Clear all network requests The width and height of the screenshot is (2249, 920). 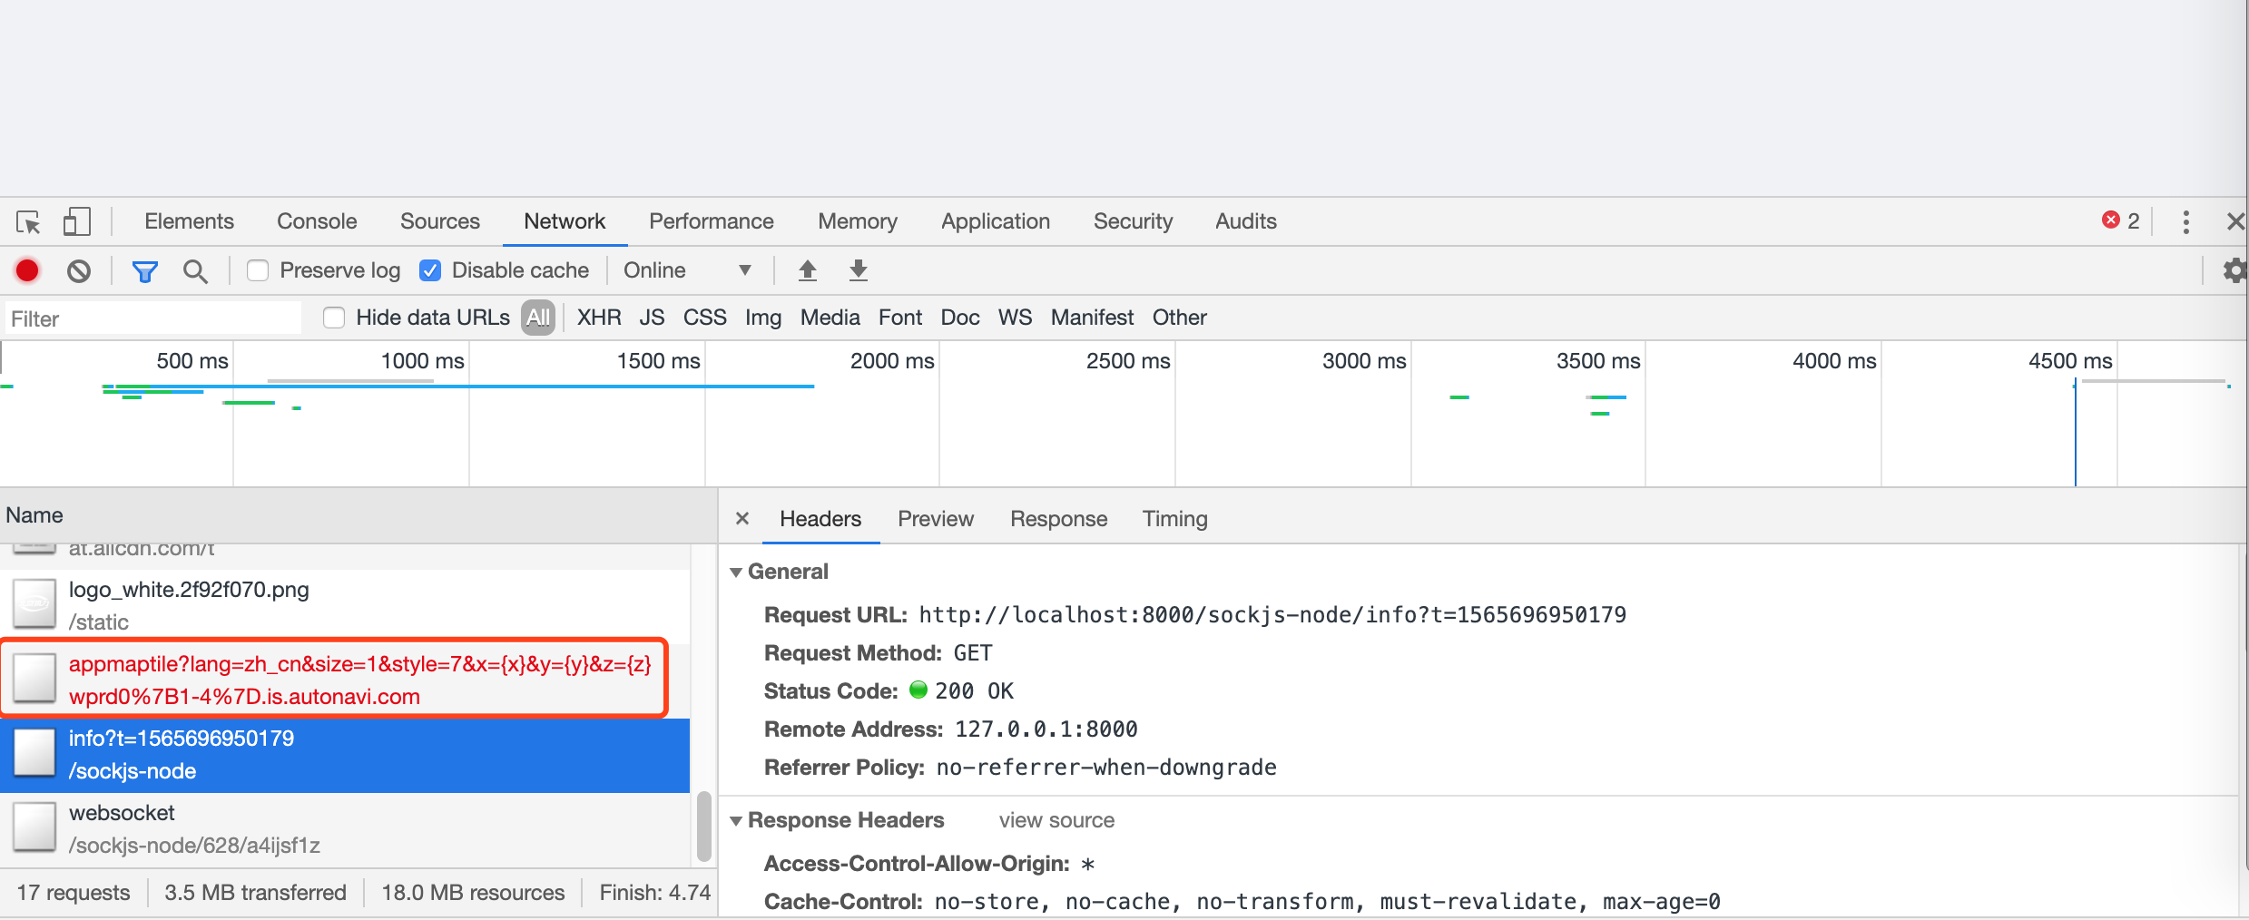click(79, 270)
